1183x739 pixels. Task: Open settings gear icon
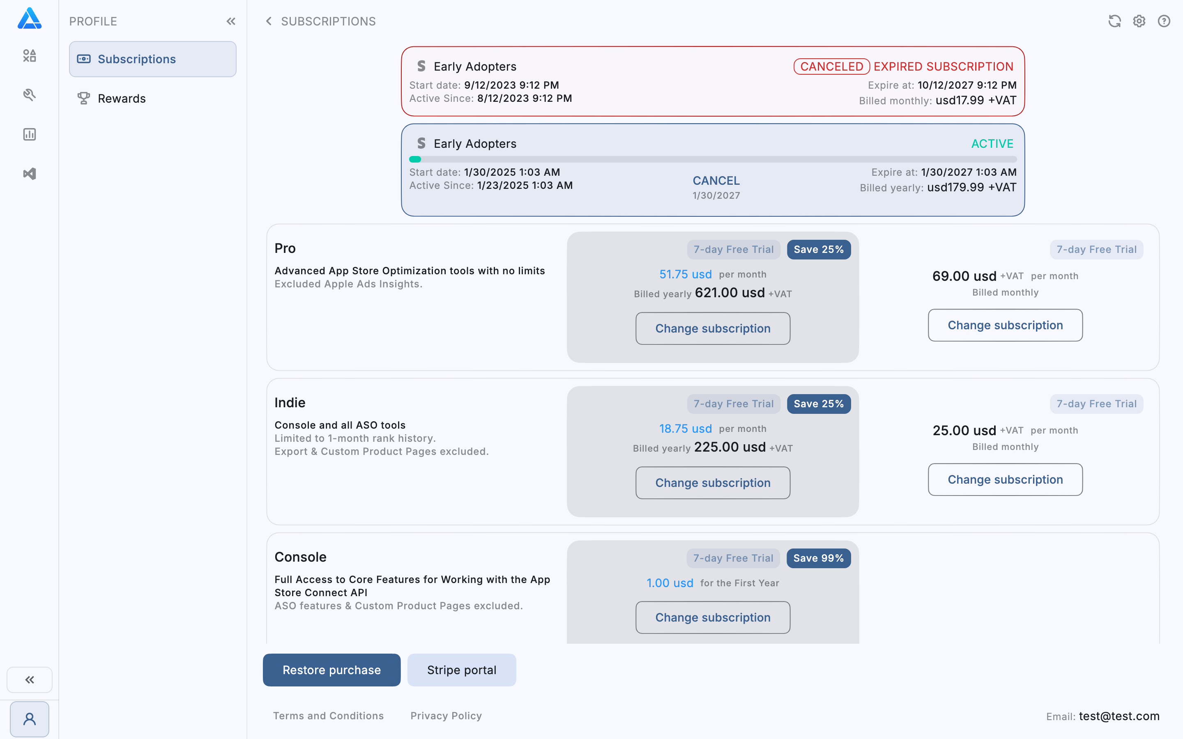[1139, 21]
